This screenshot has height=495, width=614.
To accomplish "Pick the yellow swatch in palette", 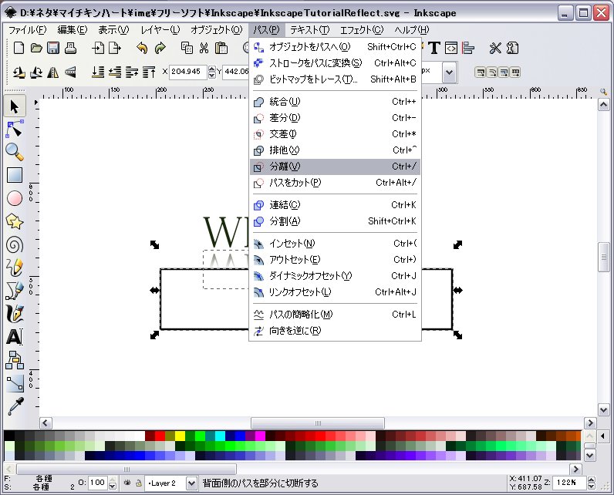I will [180, 436].
